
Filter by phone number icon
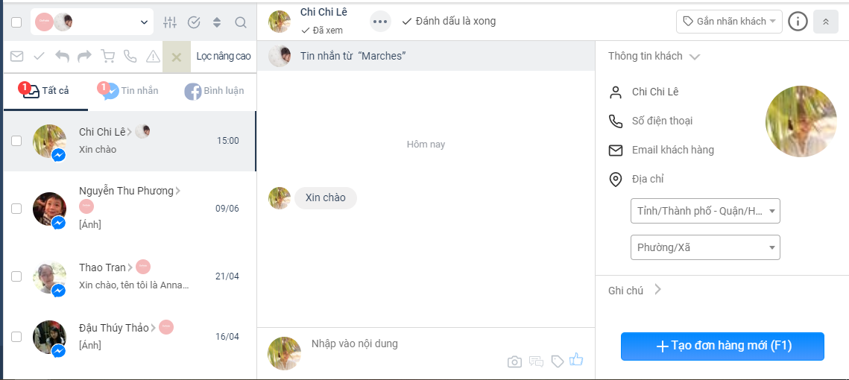[130, 57]
